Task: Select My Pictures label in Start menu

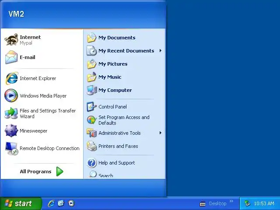Action: click(x=113, y=64)
